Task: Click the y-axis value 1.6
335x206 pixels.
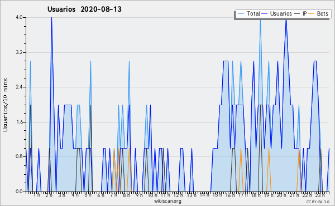Action: (x=19, y=122)
